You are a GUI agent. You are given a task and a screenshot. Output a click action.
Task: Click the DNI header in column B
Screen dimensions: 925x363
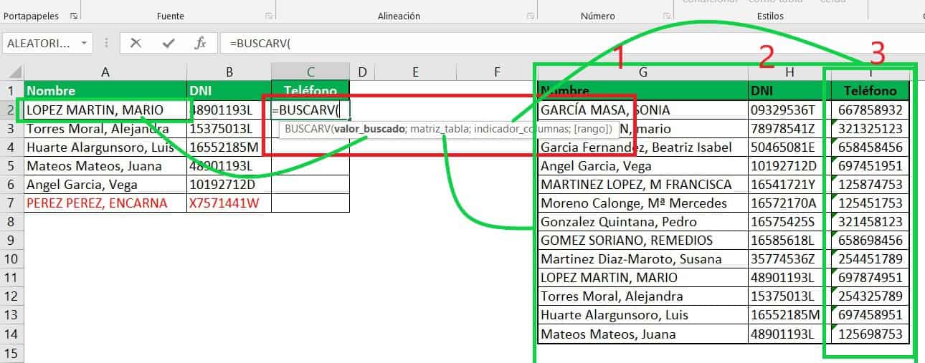(x=229, y=91)
